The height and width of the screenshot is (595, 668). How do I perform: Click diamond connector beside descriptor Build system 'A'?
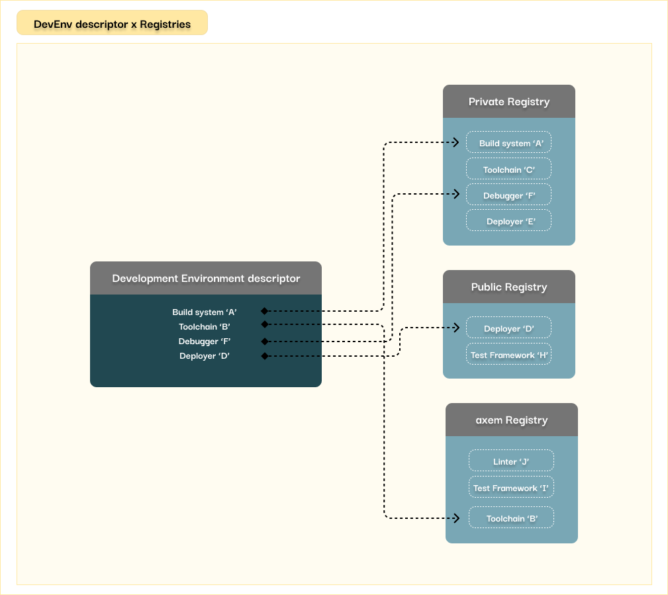click(x=265, y=311)
